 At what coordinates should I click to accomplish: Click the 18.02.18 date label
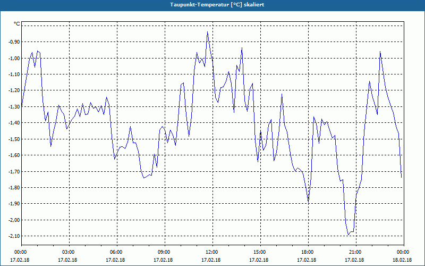(x=402, y=260)
